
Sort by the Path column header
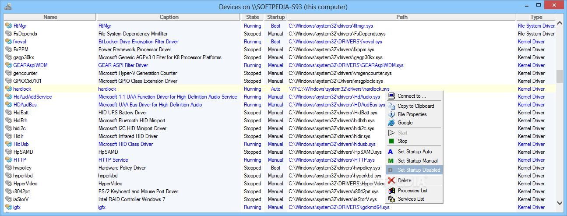click(401, 17)
